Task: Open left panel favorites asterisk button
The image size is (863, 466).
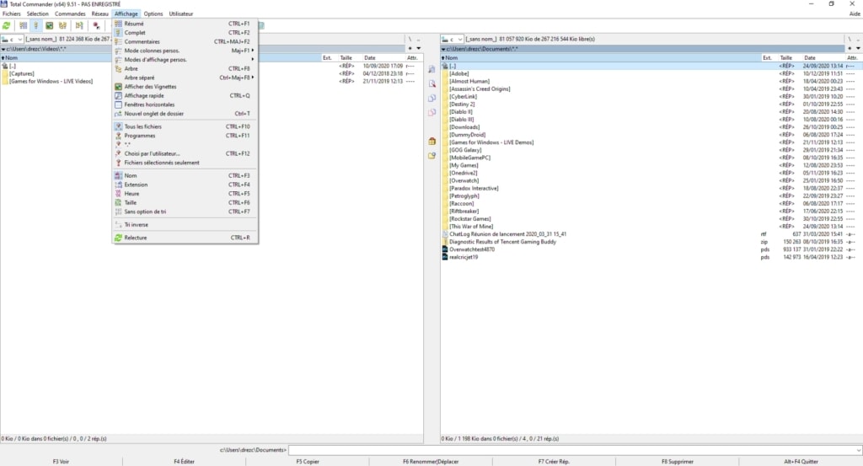Action: [410, 48]
